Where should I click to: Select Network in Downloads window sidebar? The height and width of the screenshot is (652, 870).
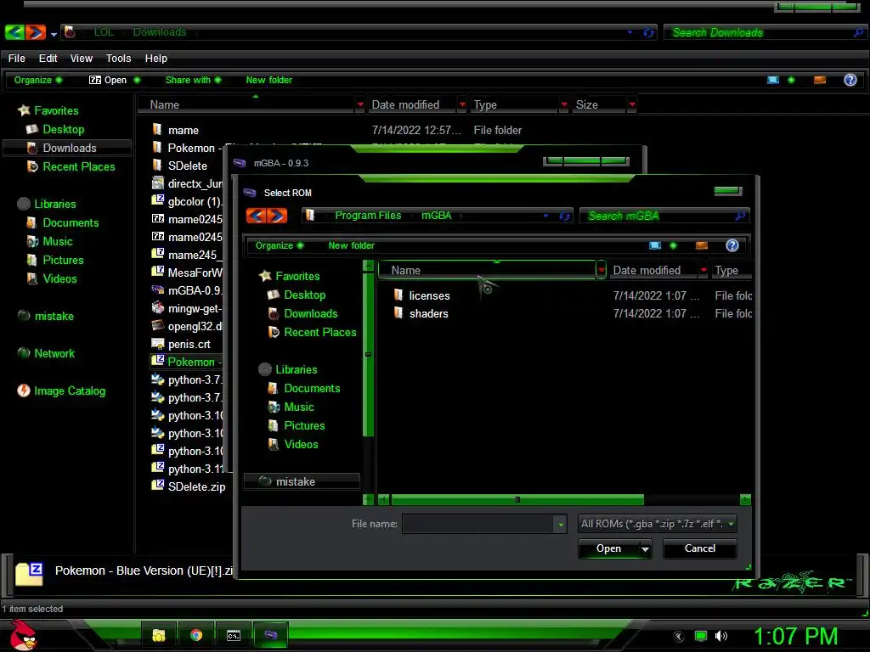(54, 354)
